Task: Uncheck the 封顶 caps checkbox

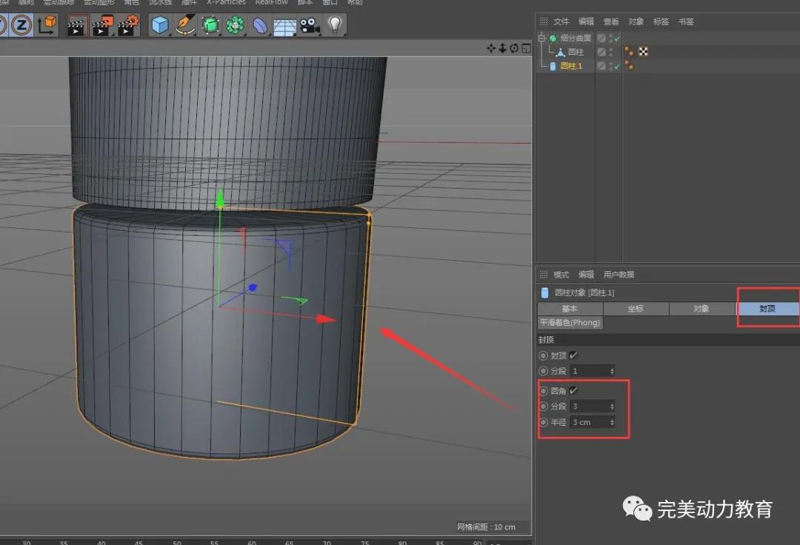Action: pos(573,355)
